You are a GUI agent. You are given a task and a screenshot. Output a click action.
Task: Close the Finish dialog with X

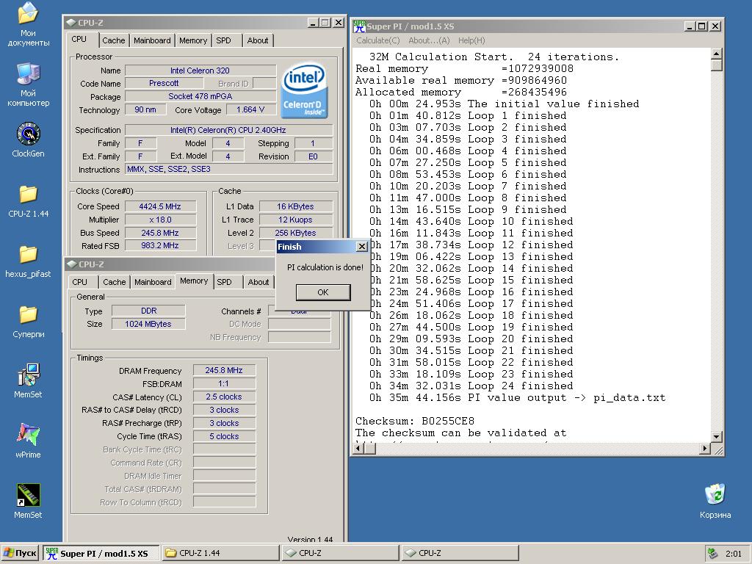coord(362,247)
